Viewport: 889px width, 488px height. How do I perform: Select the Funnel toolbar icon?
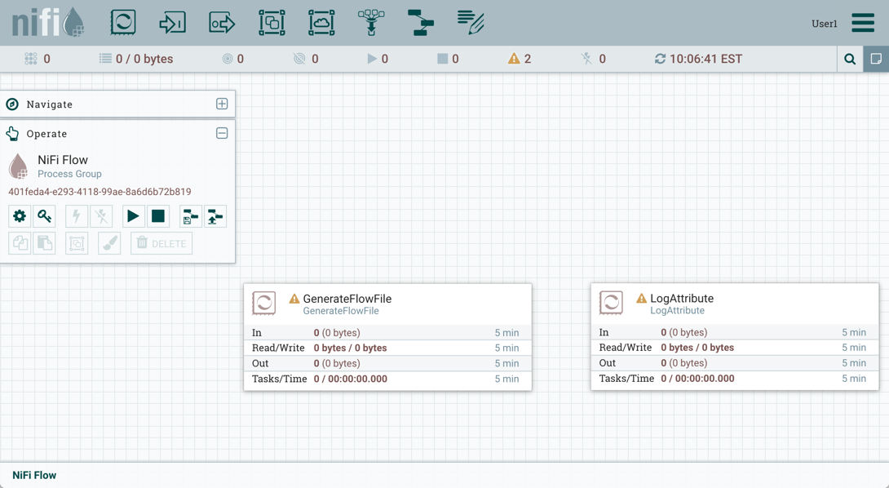(x=371, y=22)
